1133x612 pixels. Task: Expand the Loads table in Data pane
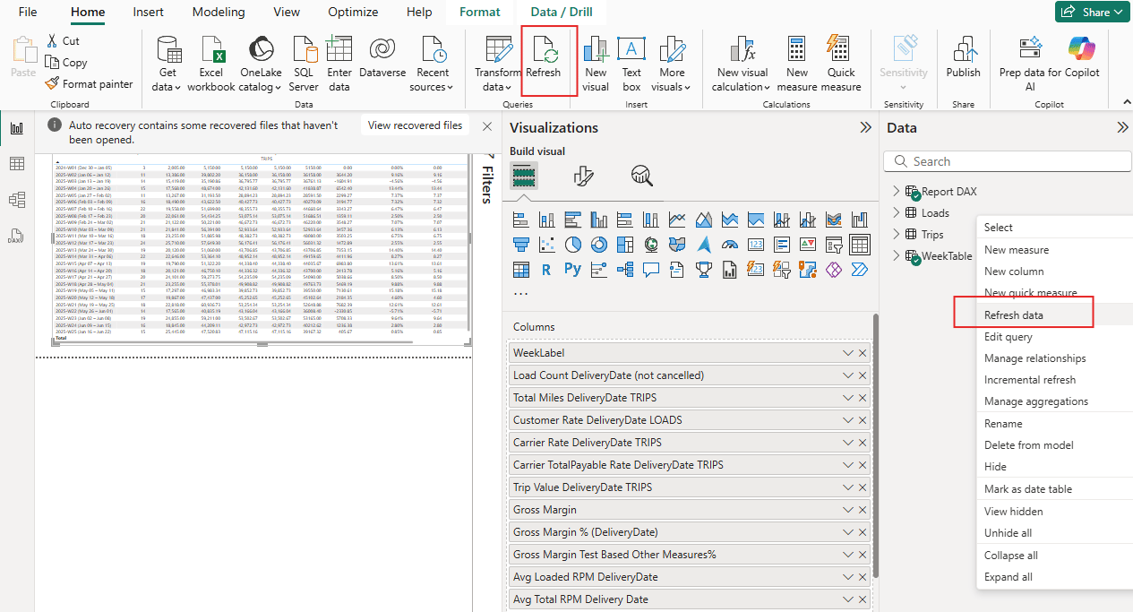coord(896,213)
